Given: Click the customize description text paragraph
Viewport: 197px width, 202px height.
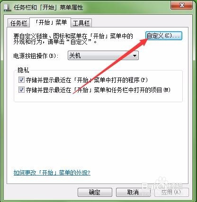Looking at the screenshot, I should click(73, 39).
